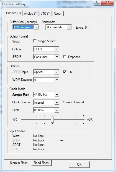This screenshot has width=116, height=172.
Task: Click the LTC No Lock status
Action: pyautogui.click(x=39, y=149)
